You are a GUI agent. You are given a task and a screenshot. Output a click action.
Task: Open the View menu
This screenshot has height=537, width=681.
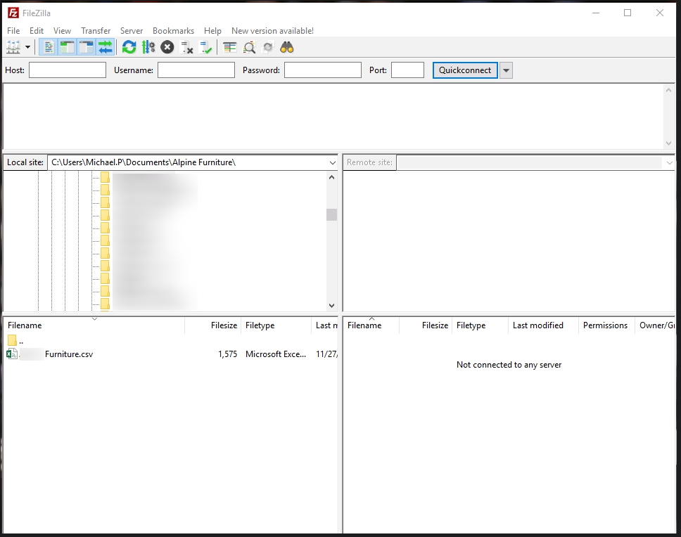point(62,31)
